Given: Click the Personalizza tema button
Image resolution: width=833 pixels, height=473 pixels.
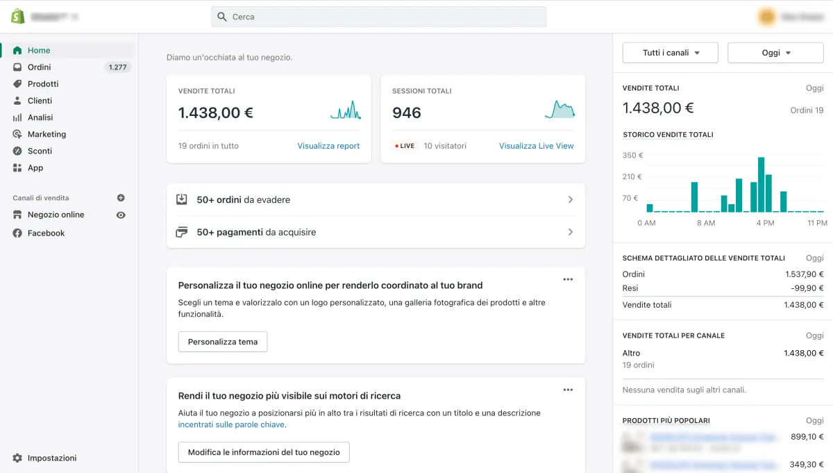Looking at the screenshot, I should (x=223, y=342).
